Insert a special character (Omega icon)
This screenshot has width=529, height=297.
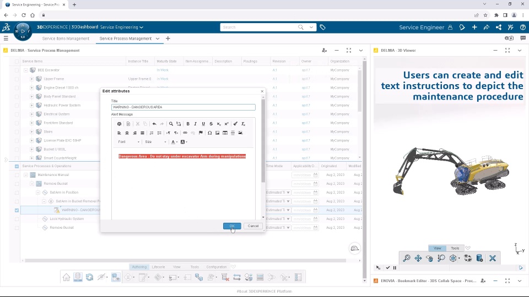(209, 133)
